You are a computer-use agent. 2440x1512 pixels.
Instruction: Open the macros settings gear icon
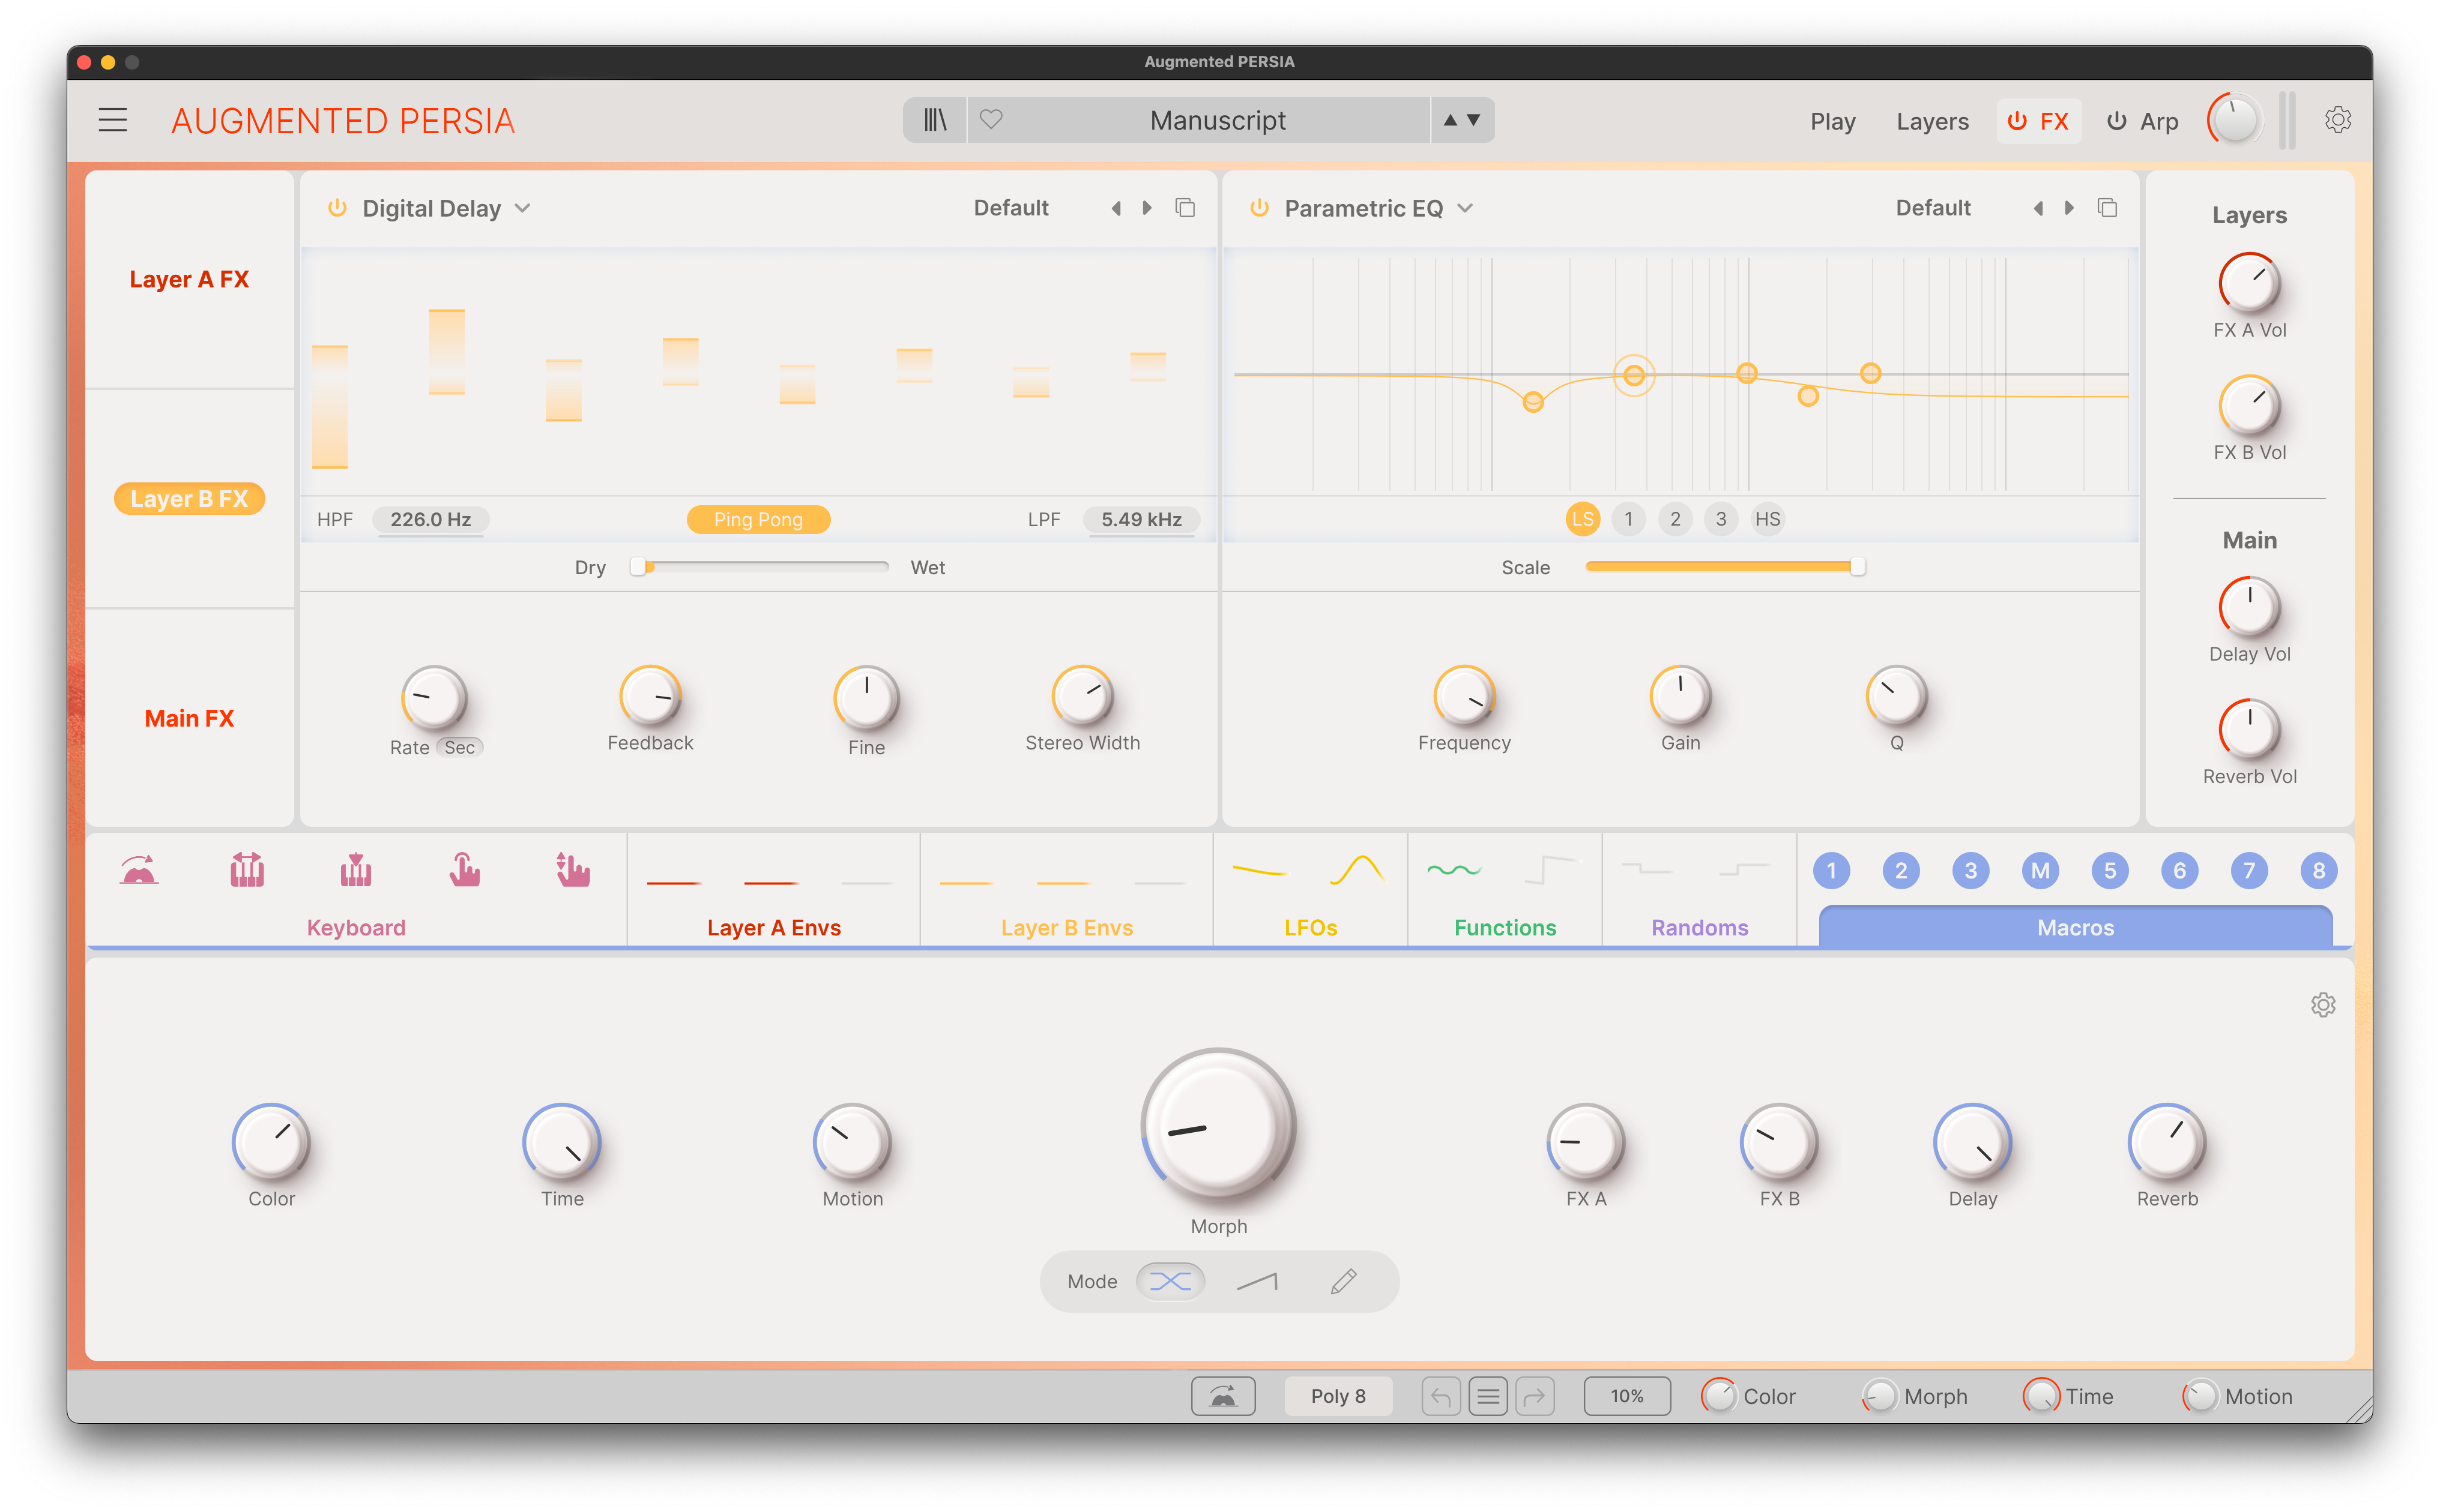(x=2322, y=1004)
